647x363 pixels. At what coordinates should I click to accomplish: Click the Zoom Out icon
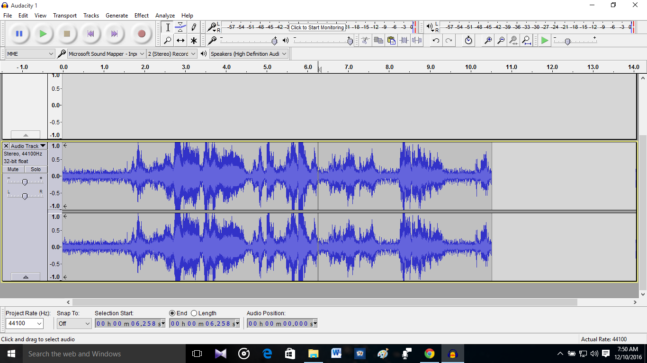pos(500,41)
